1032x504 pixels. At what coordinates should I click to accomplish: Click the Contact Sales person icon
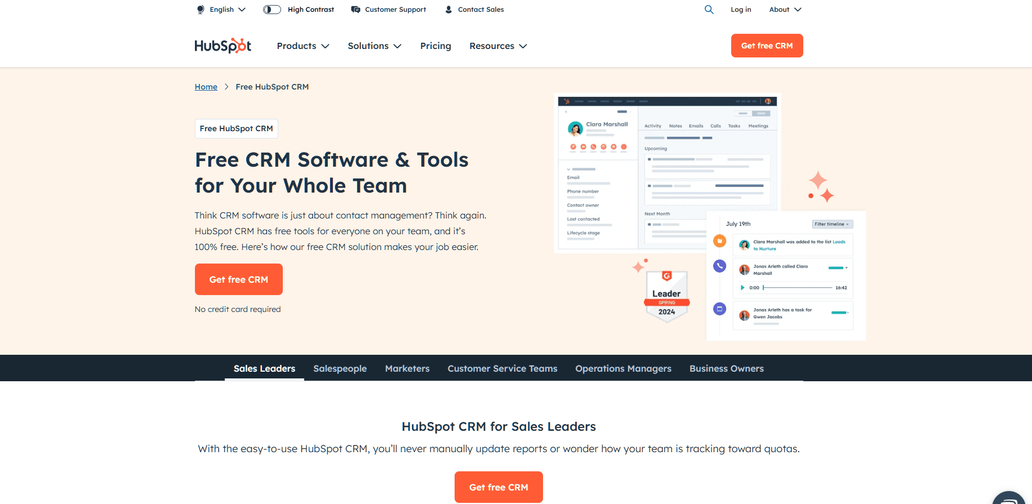point(448,10)
